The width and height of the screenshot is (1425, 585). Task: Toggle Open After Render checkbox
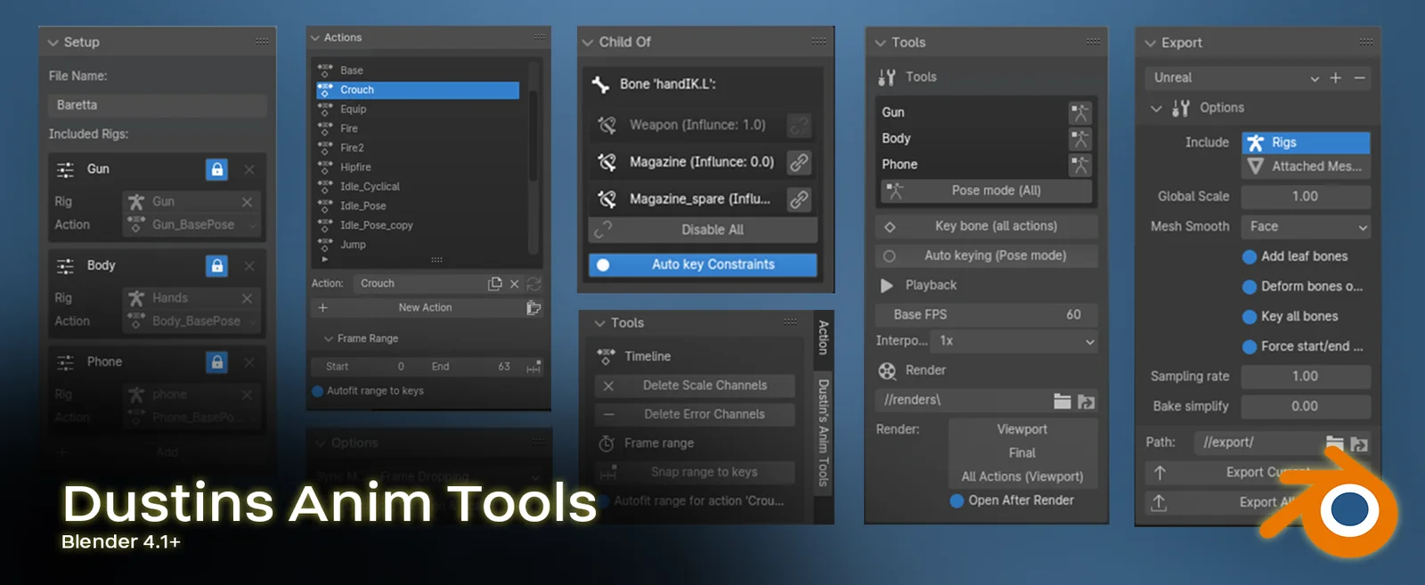957,500
